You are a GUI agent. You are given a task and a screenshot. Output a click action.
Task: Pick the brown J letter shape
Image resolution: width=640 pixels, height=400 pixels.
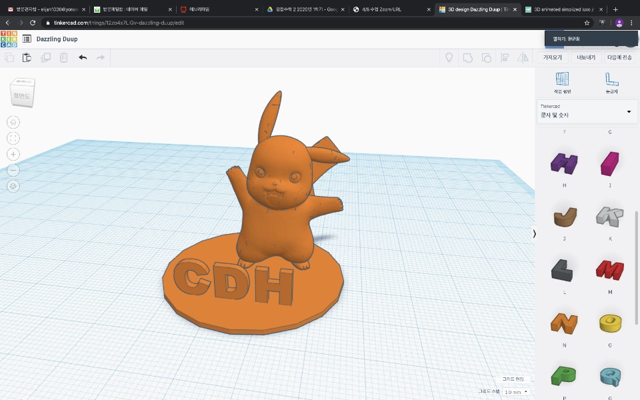coord(565,217)
